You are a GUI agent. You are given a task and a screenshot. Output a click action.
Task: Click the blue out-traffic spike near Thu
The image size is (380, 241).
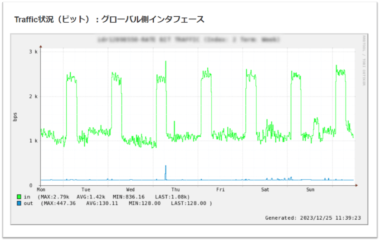point(166,171)
